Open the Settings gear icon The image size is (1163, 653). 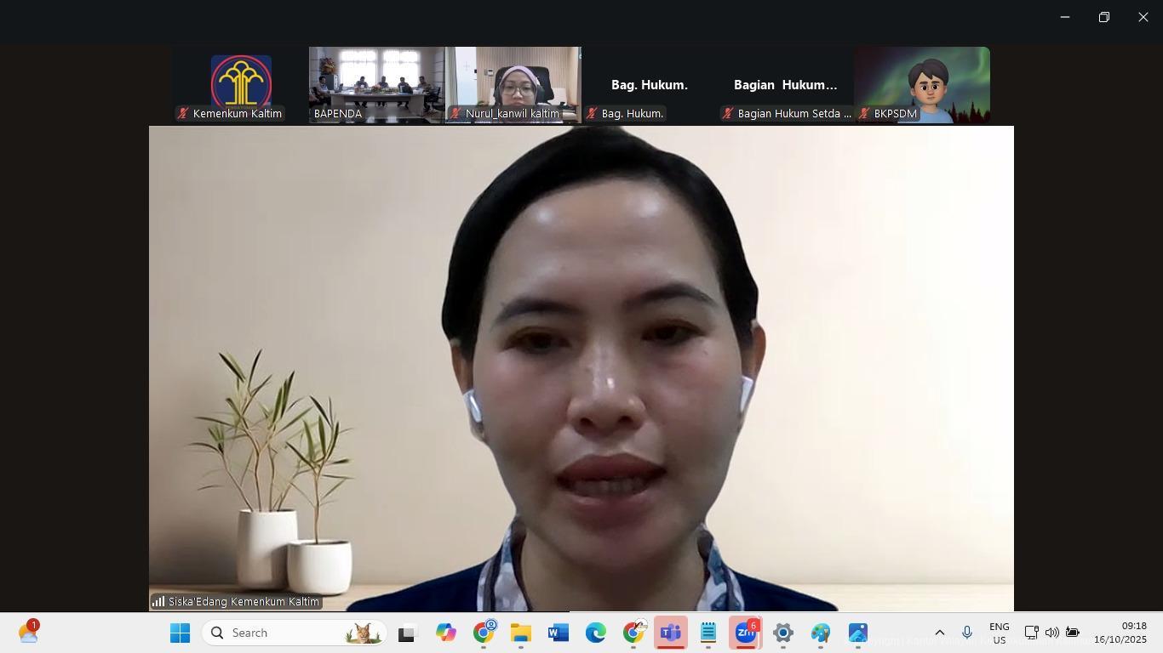783,633
